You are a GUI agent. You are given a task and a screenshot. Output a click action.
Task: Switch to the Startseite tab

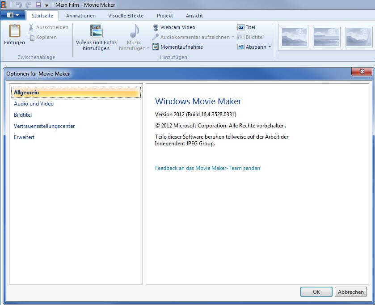(x=42, y=16)
